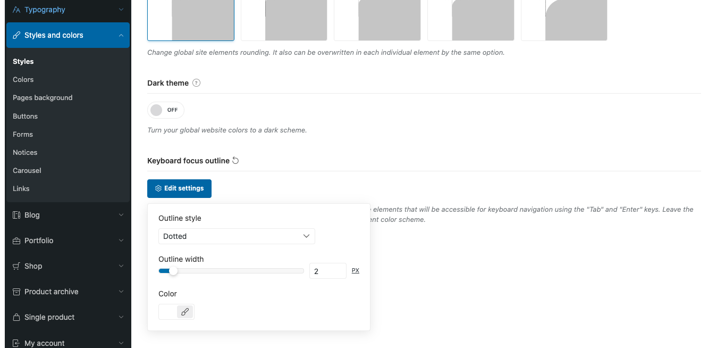Viewport: 708px width, 348px height.
Task: Select the most rounded corner option
Action: [564, 20]
